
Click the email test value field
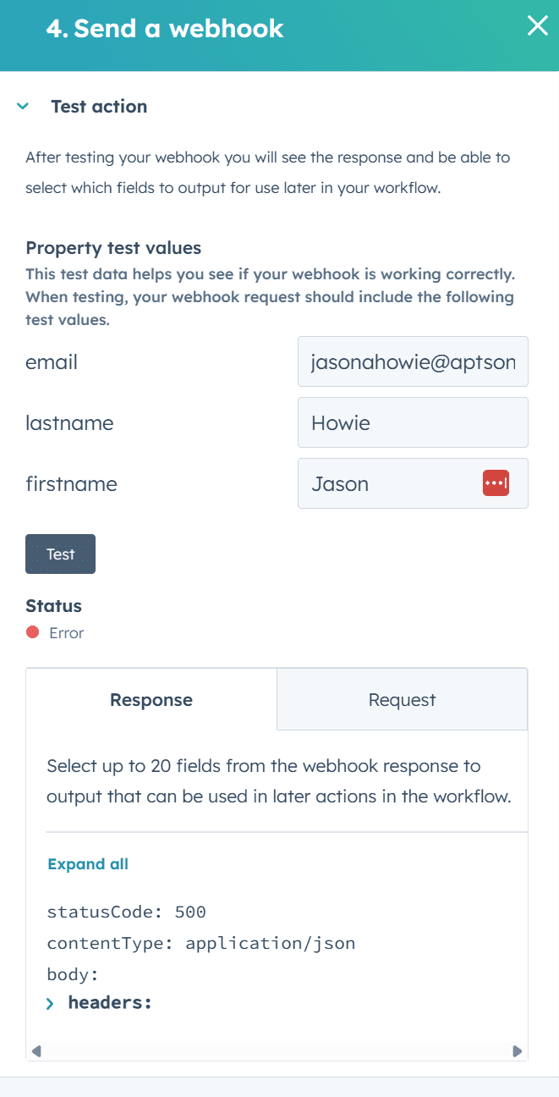(413, 362)
